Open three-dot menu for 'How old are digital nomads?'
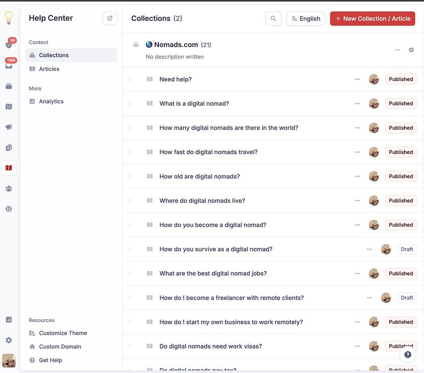 click(x=357, y=176)
